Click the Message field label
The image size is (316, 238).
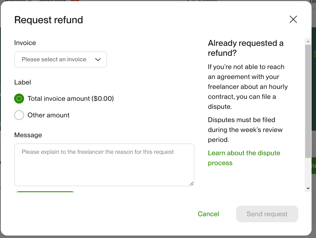(x=28, y=135)
